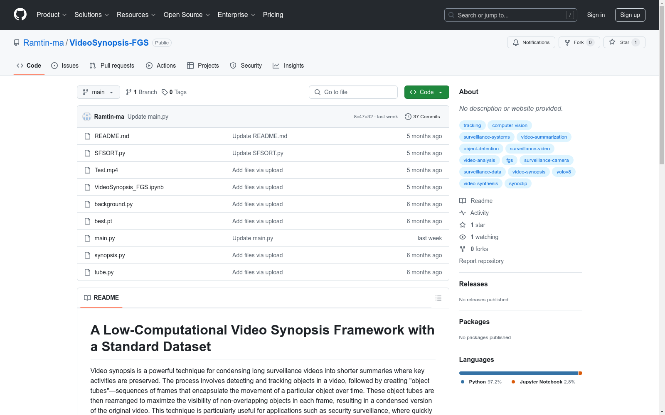Switch to the Actions tab
The width and height of the screenshot is (665, 415).
tap(161, 66)
